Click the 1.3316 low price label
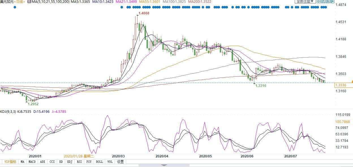 (x=261, y=85)
